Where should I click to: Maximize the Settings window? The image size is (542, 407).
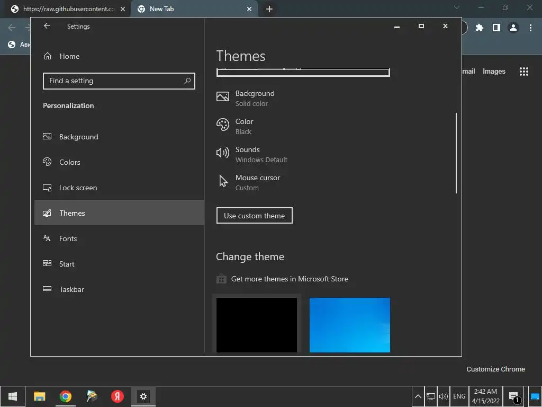(x=421, y=26)
